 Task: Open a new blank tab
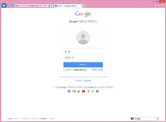[85, 6]
